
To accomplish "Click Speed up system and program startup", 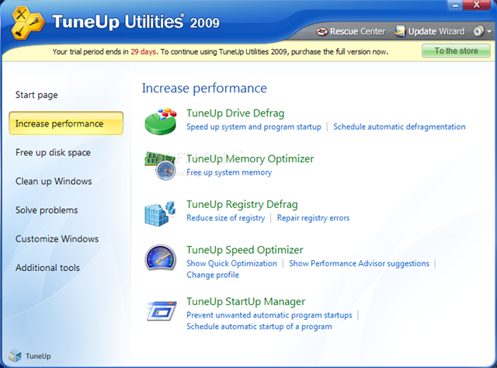I will point(254,127).
